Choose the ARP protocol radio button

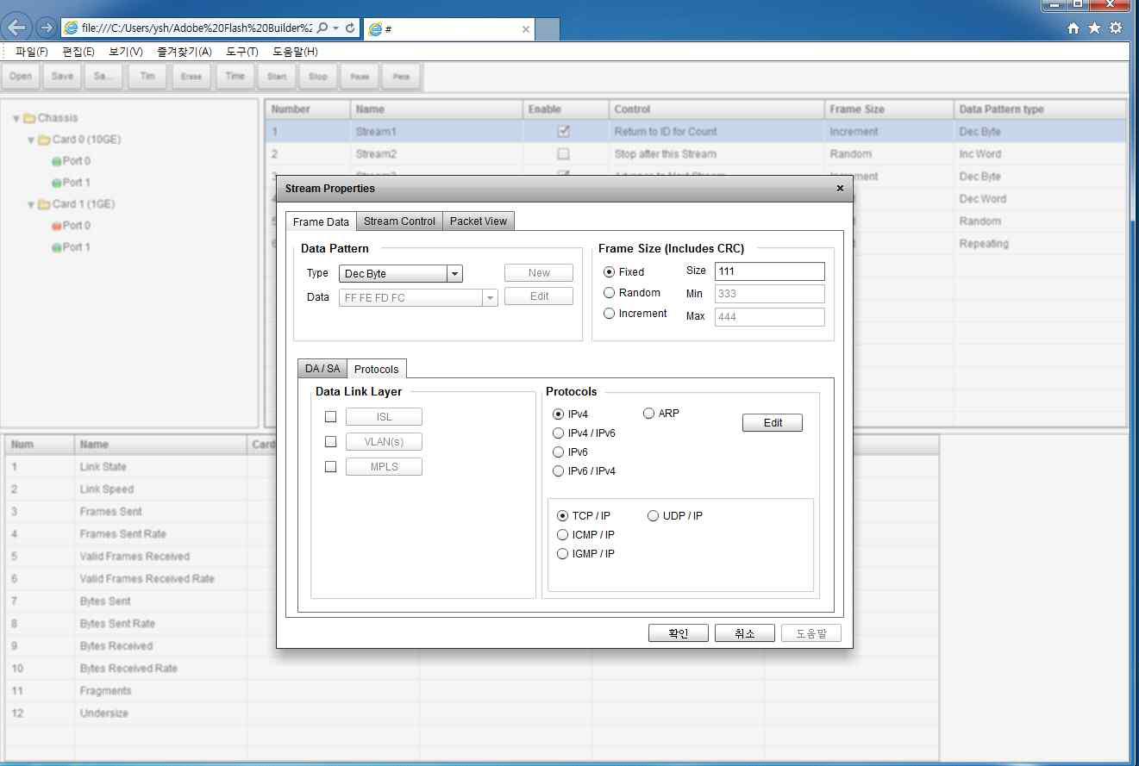649,414
